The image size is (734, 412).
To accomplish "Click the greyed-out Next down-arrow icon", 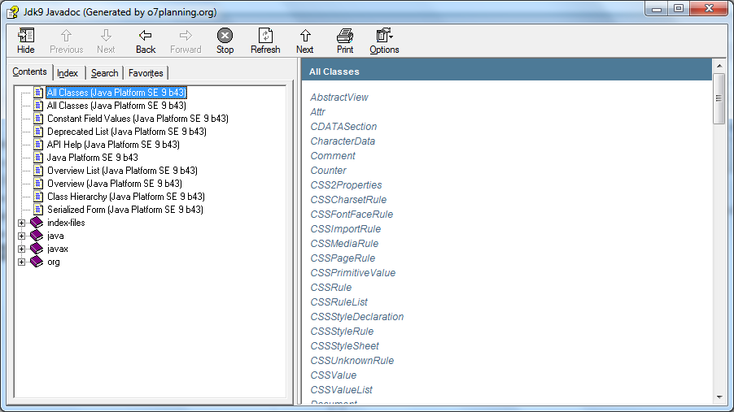I will point(107,36).
